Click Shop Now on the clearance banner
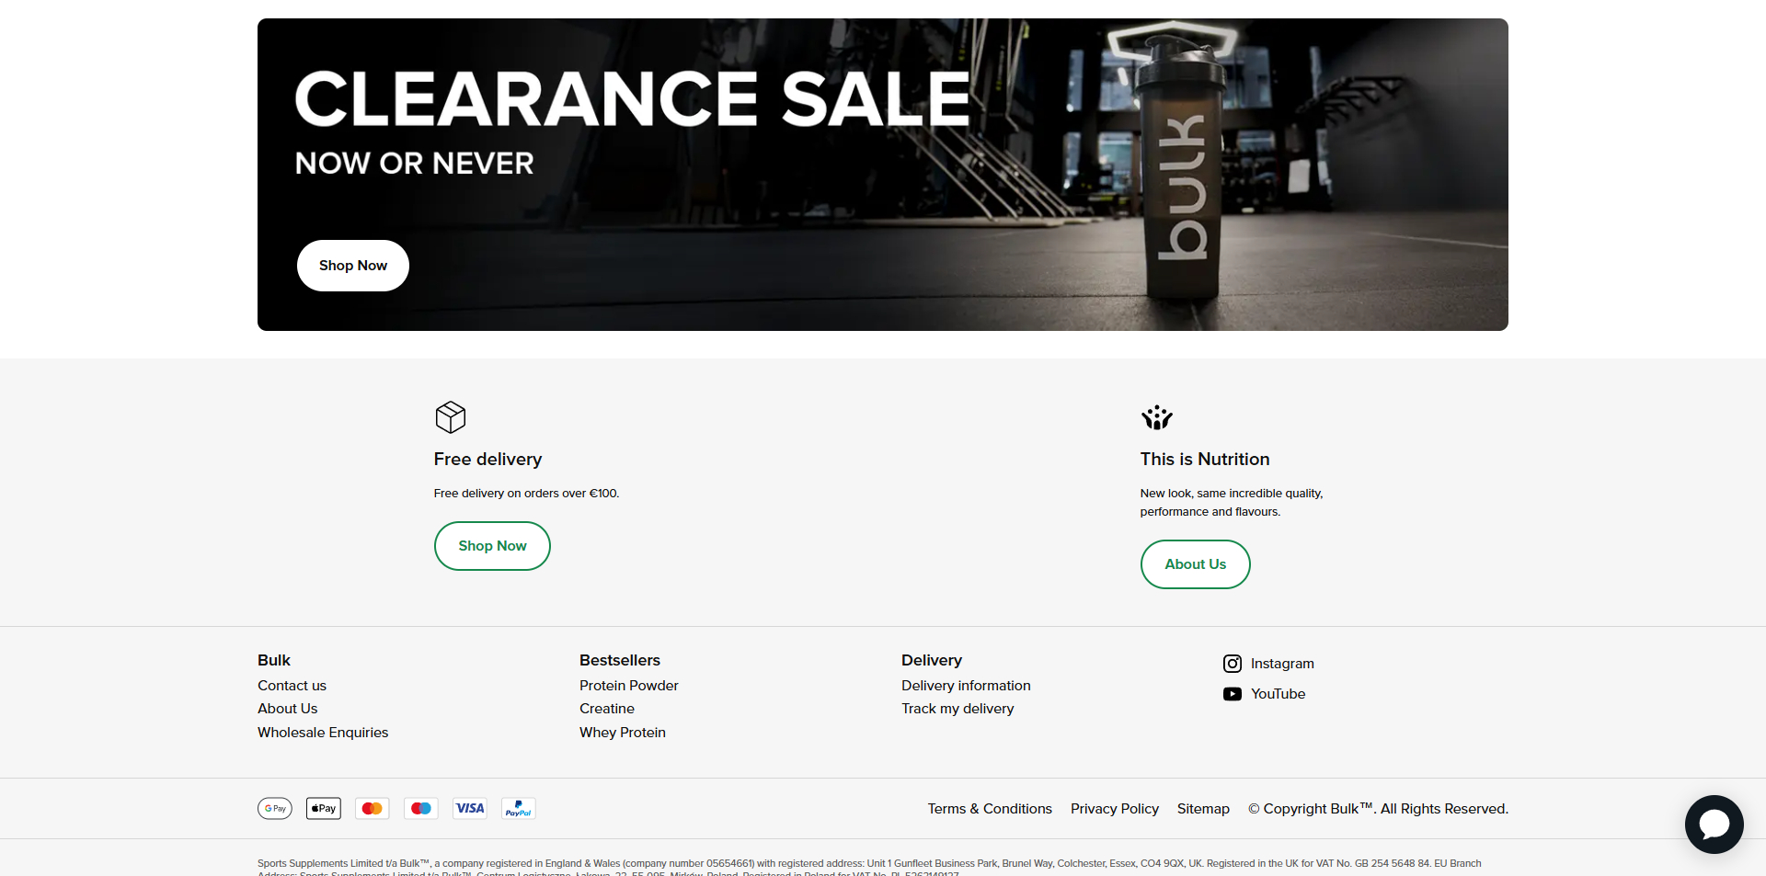 pyautogui.click(x=352, y=266)
